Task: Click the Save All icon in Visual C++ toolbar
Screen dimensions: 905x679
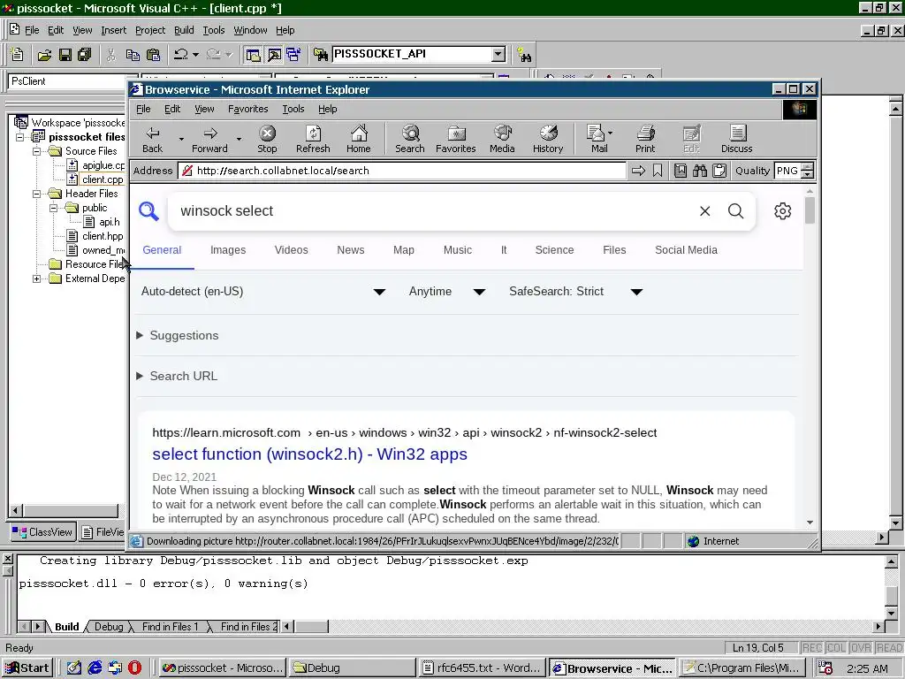Action: (85, 55)
